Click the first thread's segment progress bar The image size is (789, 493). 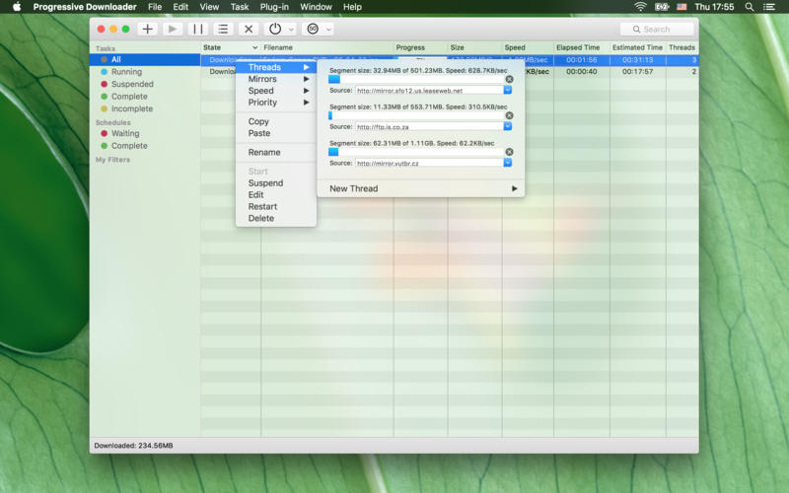tap(414, 79)
